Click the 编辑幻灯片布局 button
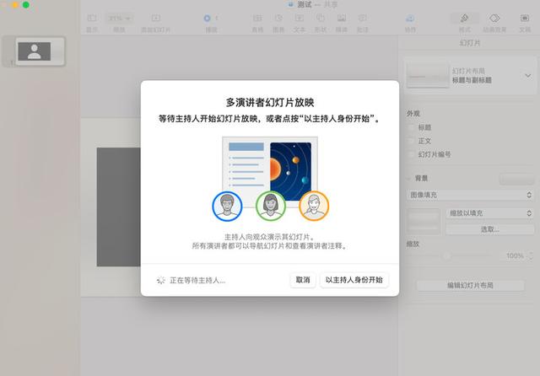The image size is (540, 376). click(471, 285)
